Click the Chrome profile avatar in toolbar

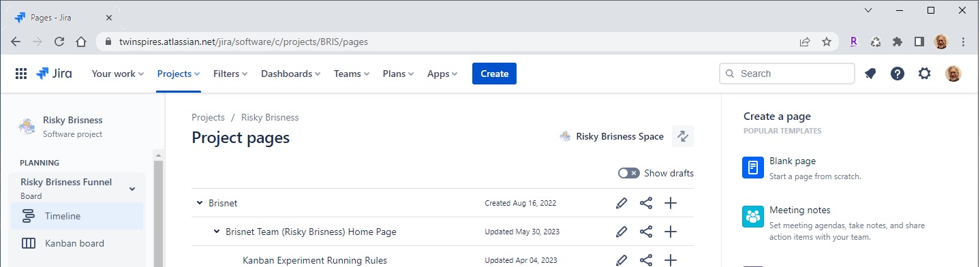(941, 42)
